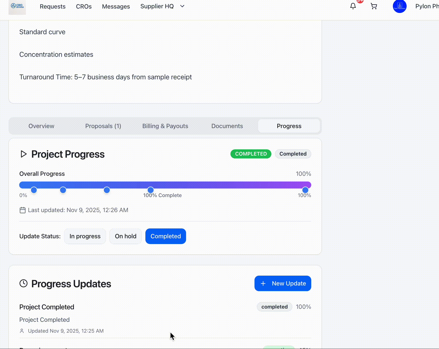Open the Supplier HQ menu
The height and width of the screenshot is (349, 439).
pyautogui.click(x=157, y=6)
